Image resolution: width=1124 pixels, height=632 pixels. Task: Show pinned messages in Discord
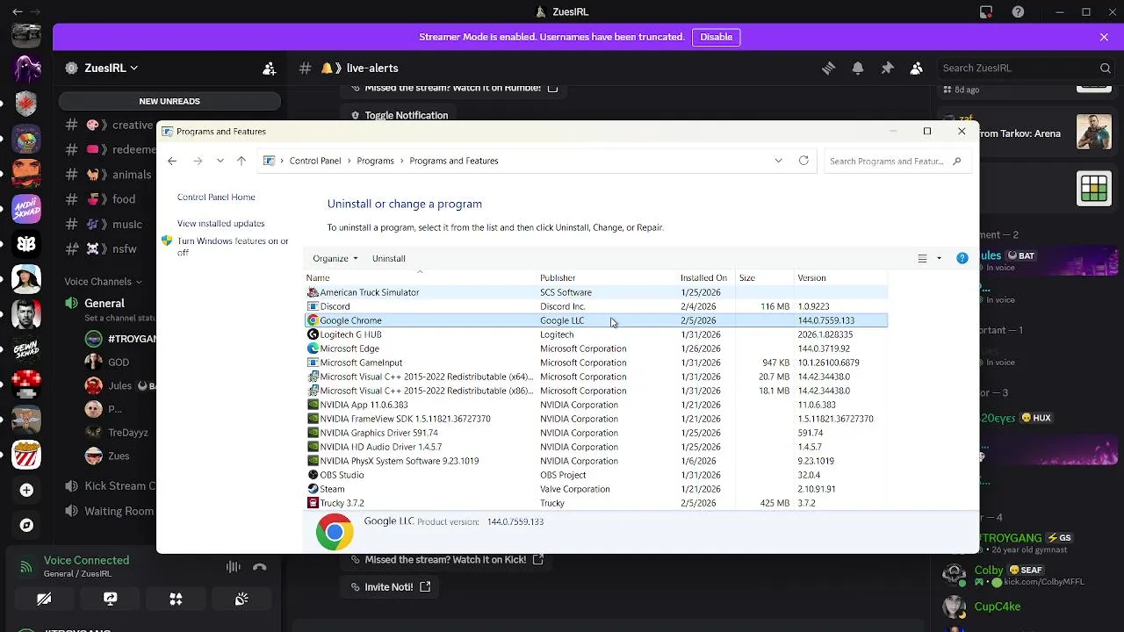[x=887, y=68]
